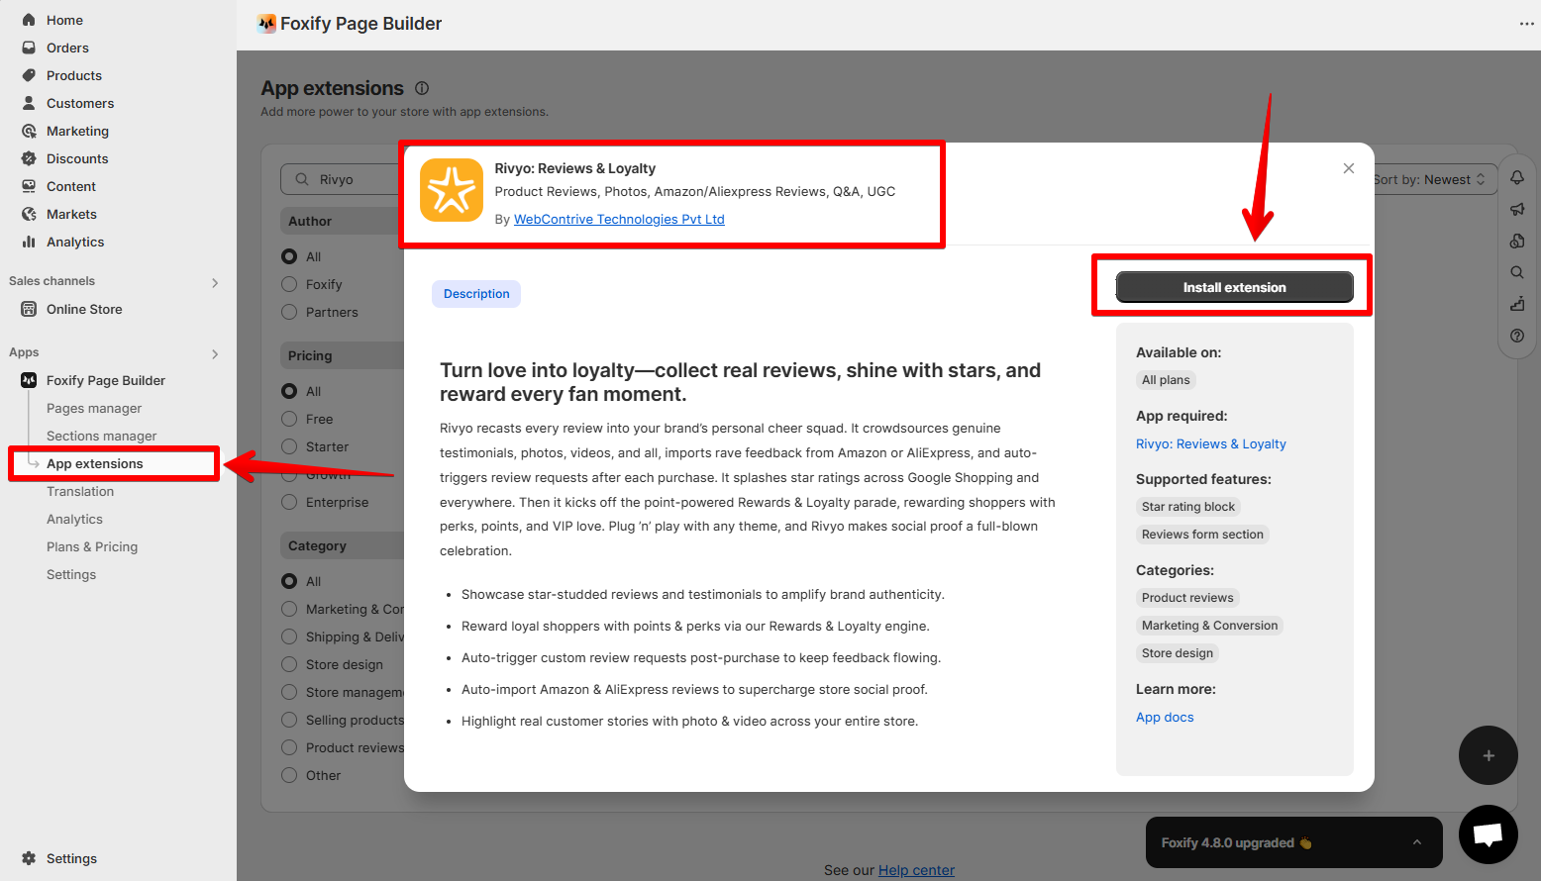
Task: Open Pages manager in sidebar
Action: pos(94,408)
